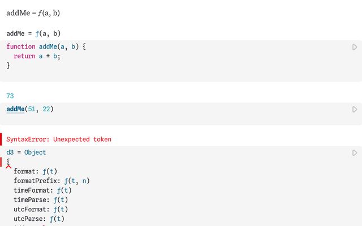The height and width of the screenshot is (226, 362).
Task: Click the number 51 argument in call
Action: (32, 108)
